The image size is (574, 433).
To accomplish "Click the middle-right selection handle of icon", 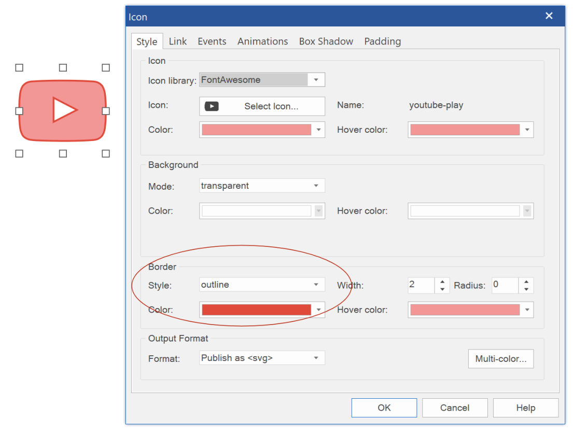I will 106,111.
